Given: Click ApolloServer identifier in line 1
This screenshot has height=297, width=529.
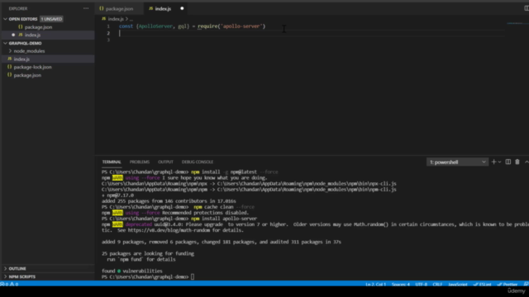Looking at the screenshot, I should click(x=155, y=26).
